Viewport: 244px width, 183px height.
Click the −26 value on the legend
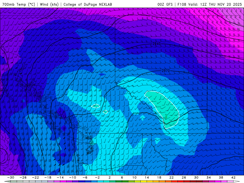tap(23, 178)
